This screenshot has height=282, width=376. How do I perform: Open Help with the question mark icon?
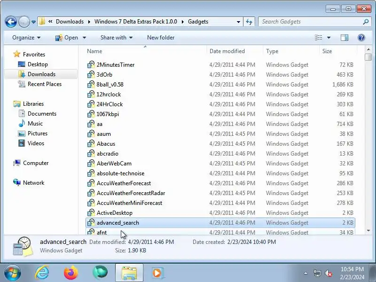click(x=361, y=38)
